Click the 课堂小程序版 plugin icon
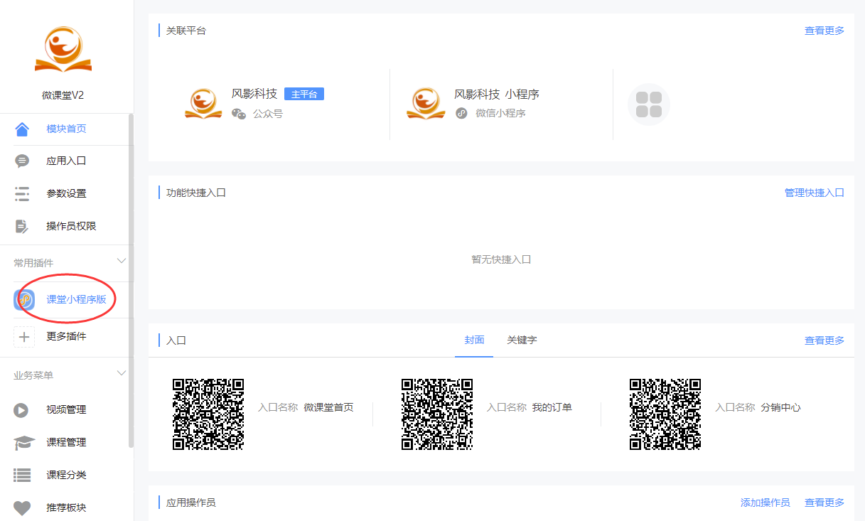This screenshot has height=521, width=865. [x=24, y=300]
